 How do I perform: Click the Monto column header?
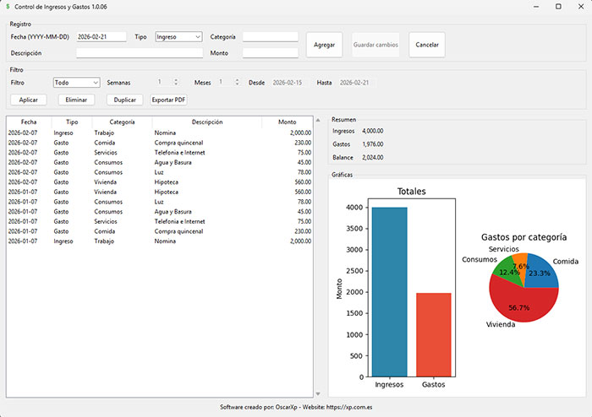[x=287, y=122]
